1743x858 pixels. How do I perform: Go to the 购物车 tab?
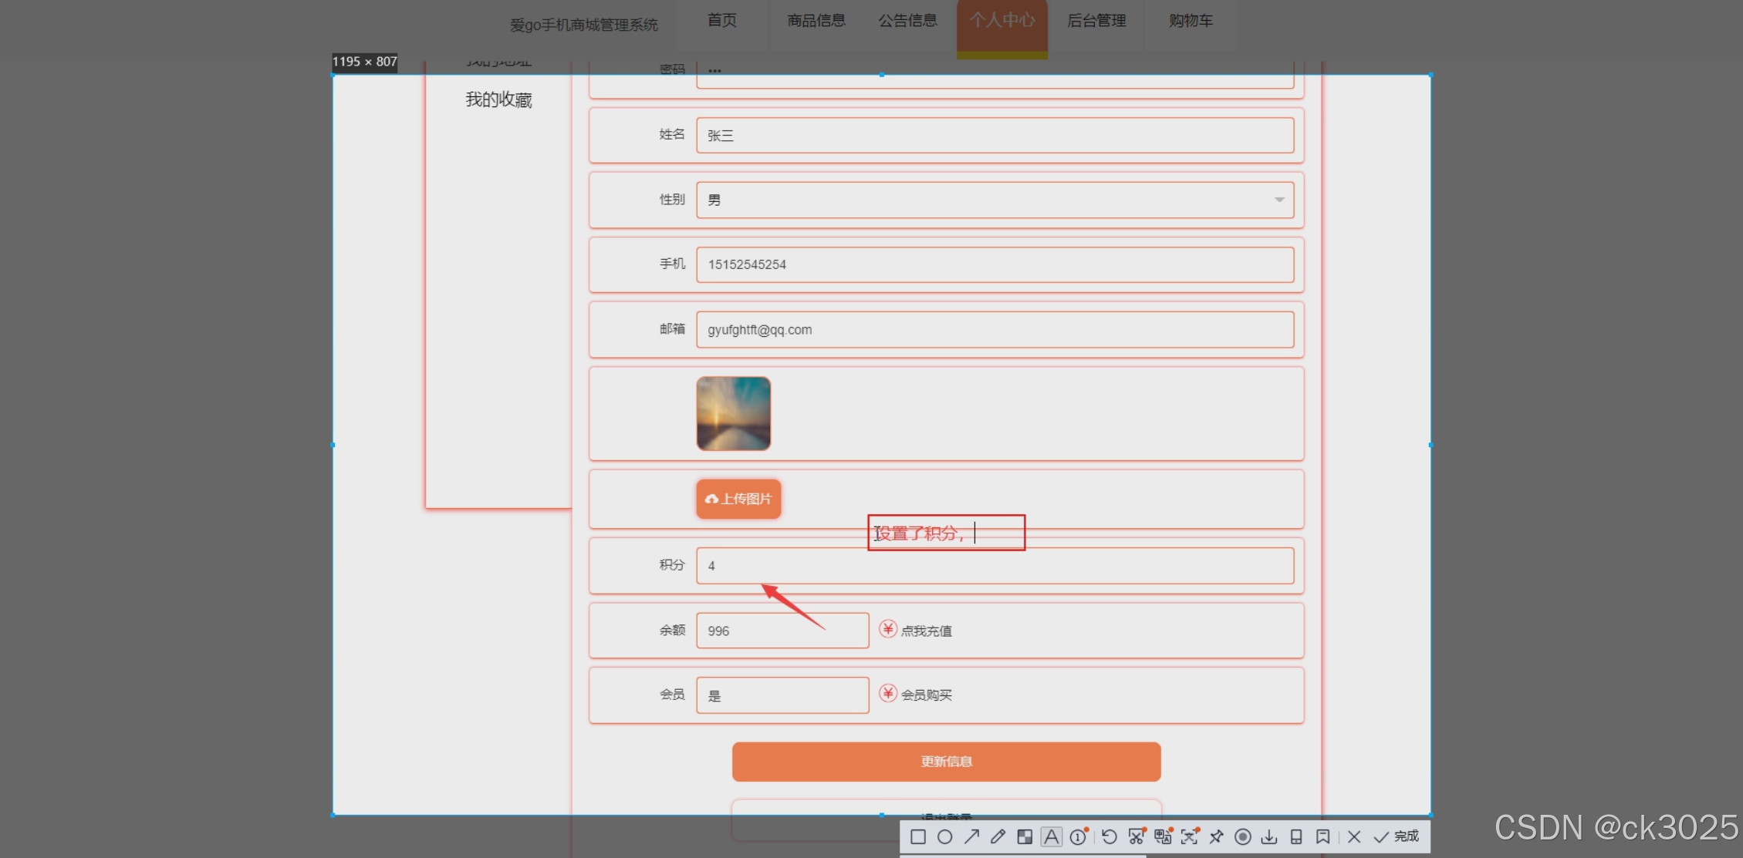tap(1191, 21)
